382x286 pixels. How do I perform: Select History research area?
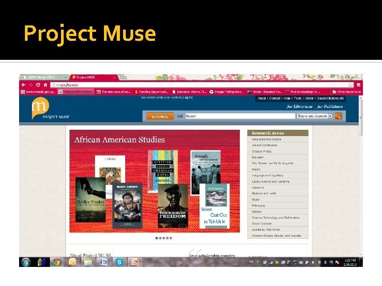coord(277,169)
